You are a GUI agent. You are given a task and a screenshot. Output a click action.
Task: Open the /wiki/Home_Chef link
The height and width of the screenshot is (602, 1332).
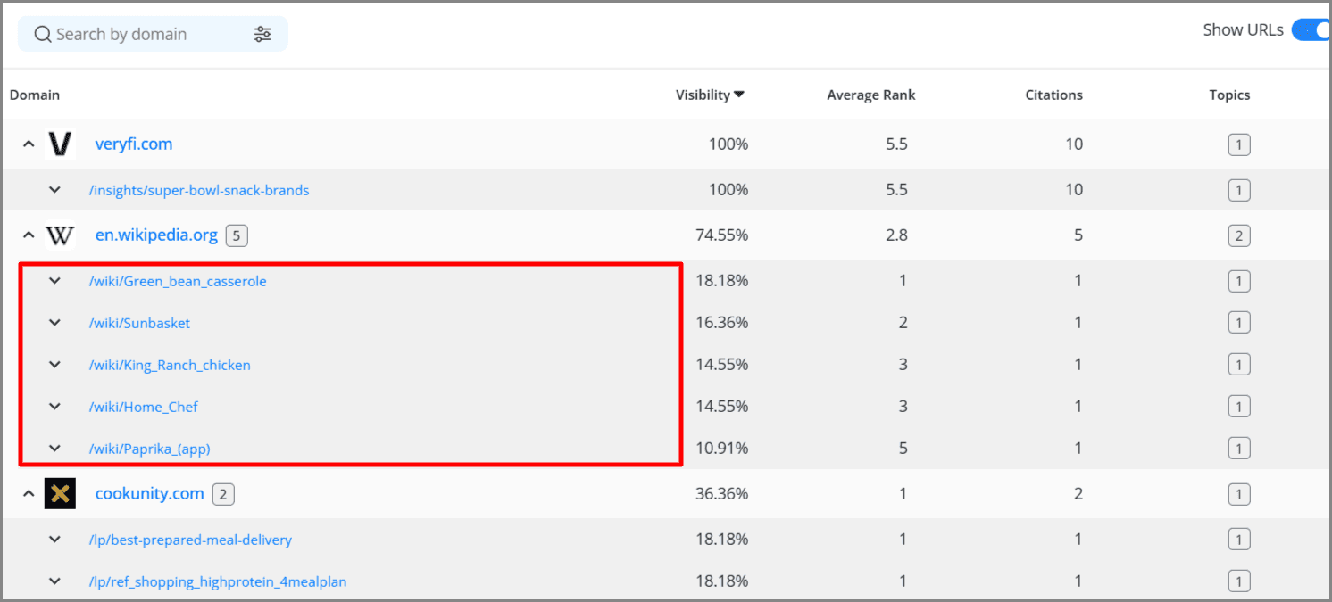(143, 407)
